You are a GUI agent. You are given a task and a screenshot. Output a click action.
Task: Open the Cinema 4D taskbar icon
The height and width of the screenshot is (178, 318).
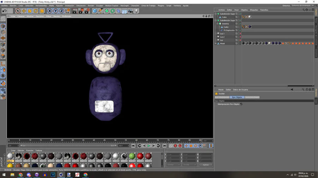tap(61, 175)
